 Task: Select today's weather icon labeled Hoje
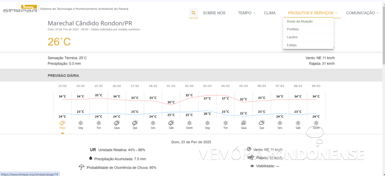[x=62, y=123]
